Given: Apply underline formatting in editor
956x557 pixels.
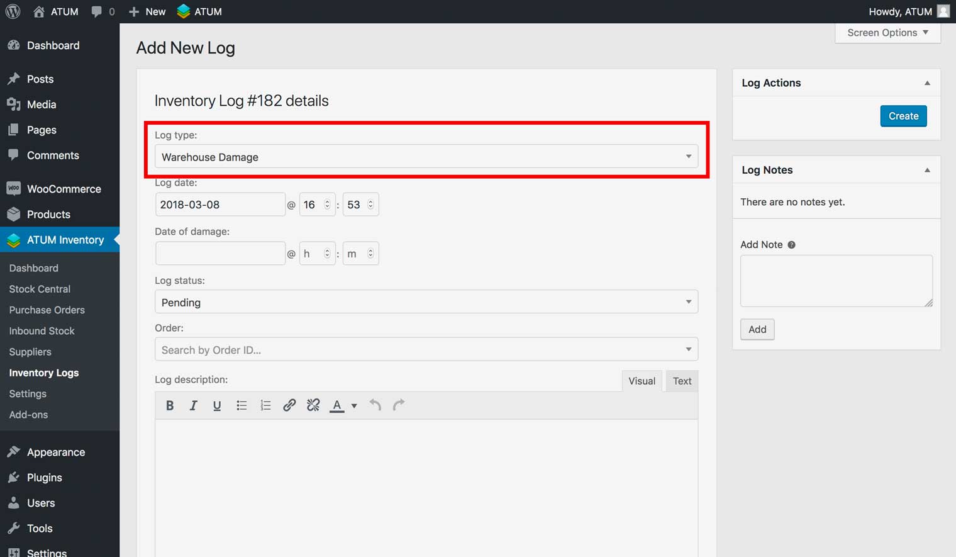Looking at the screenshot, I should [x=217, y=405].
